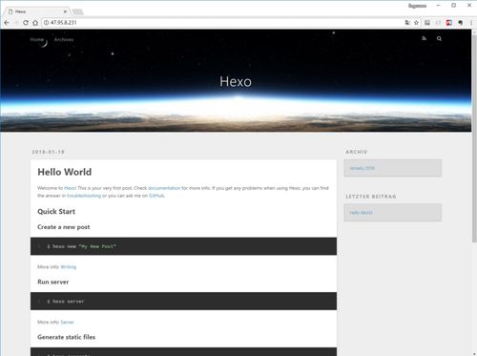Image resolution: width=477 pixels, height=356 pixels.
Task: Click the browser back arrow
Action: [7, 23]
